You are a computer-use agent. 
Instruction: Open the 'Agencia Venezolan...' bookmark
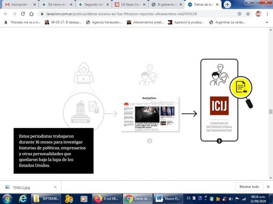tap(104, 22)
